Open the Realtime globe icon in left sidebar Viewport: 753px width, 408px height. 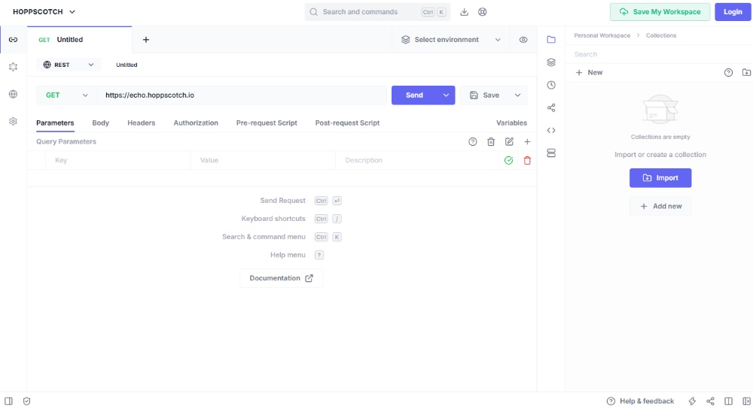pyautogui.click(x=13, y=94)
